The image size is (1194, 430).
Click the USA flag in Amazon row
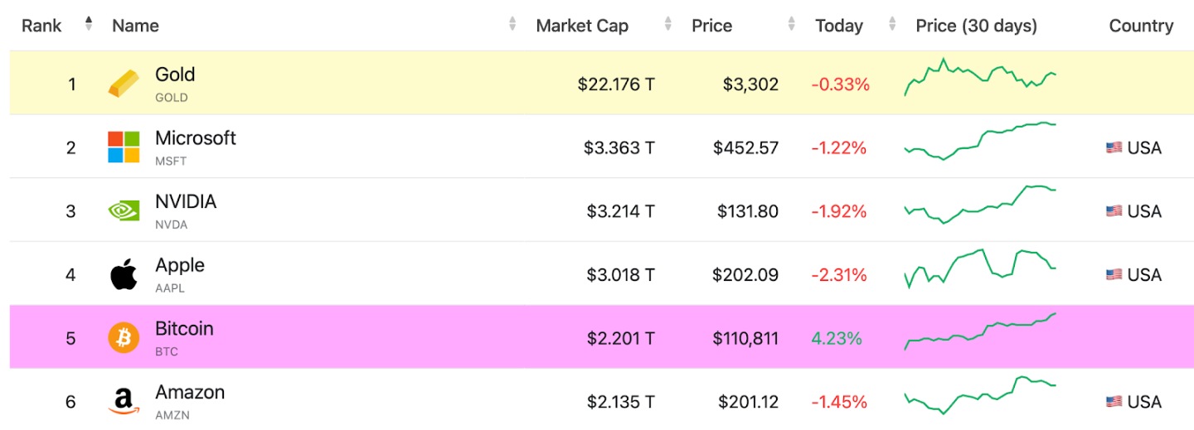1114,402
